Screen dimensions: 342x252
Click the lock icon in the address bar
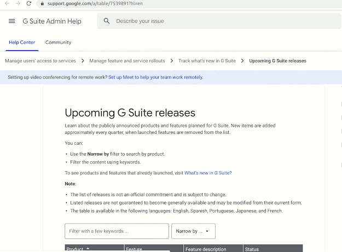pos(42,3)
